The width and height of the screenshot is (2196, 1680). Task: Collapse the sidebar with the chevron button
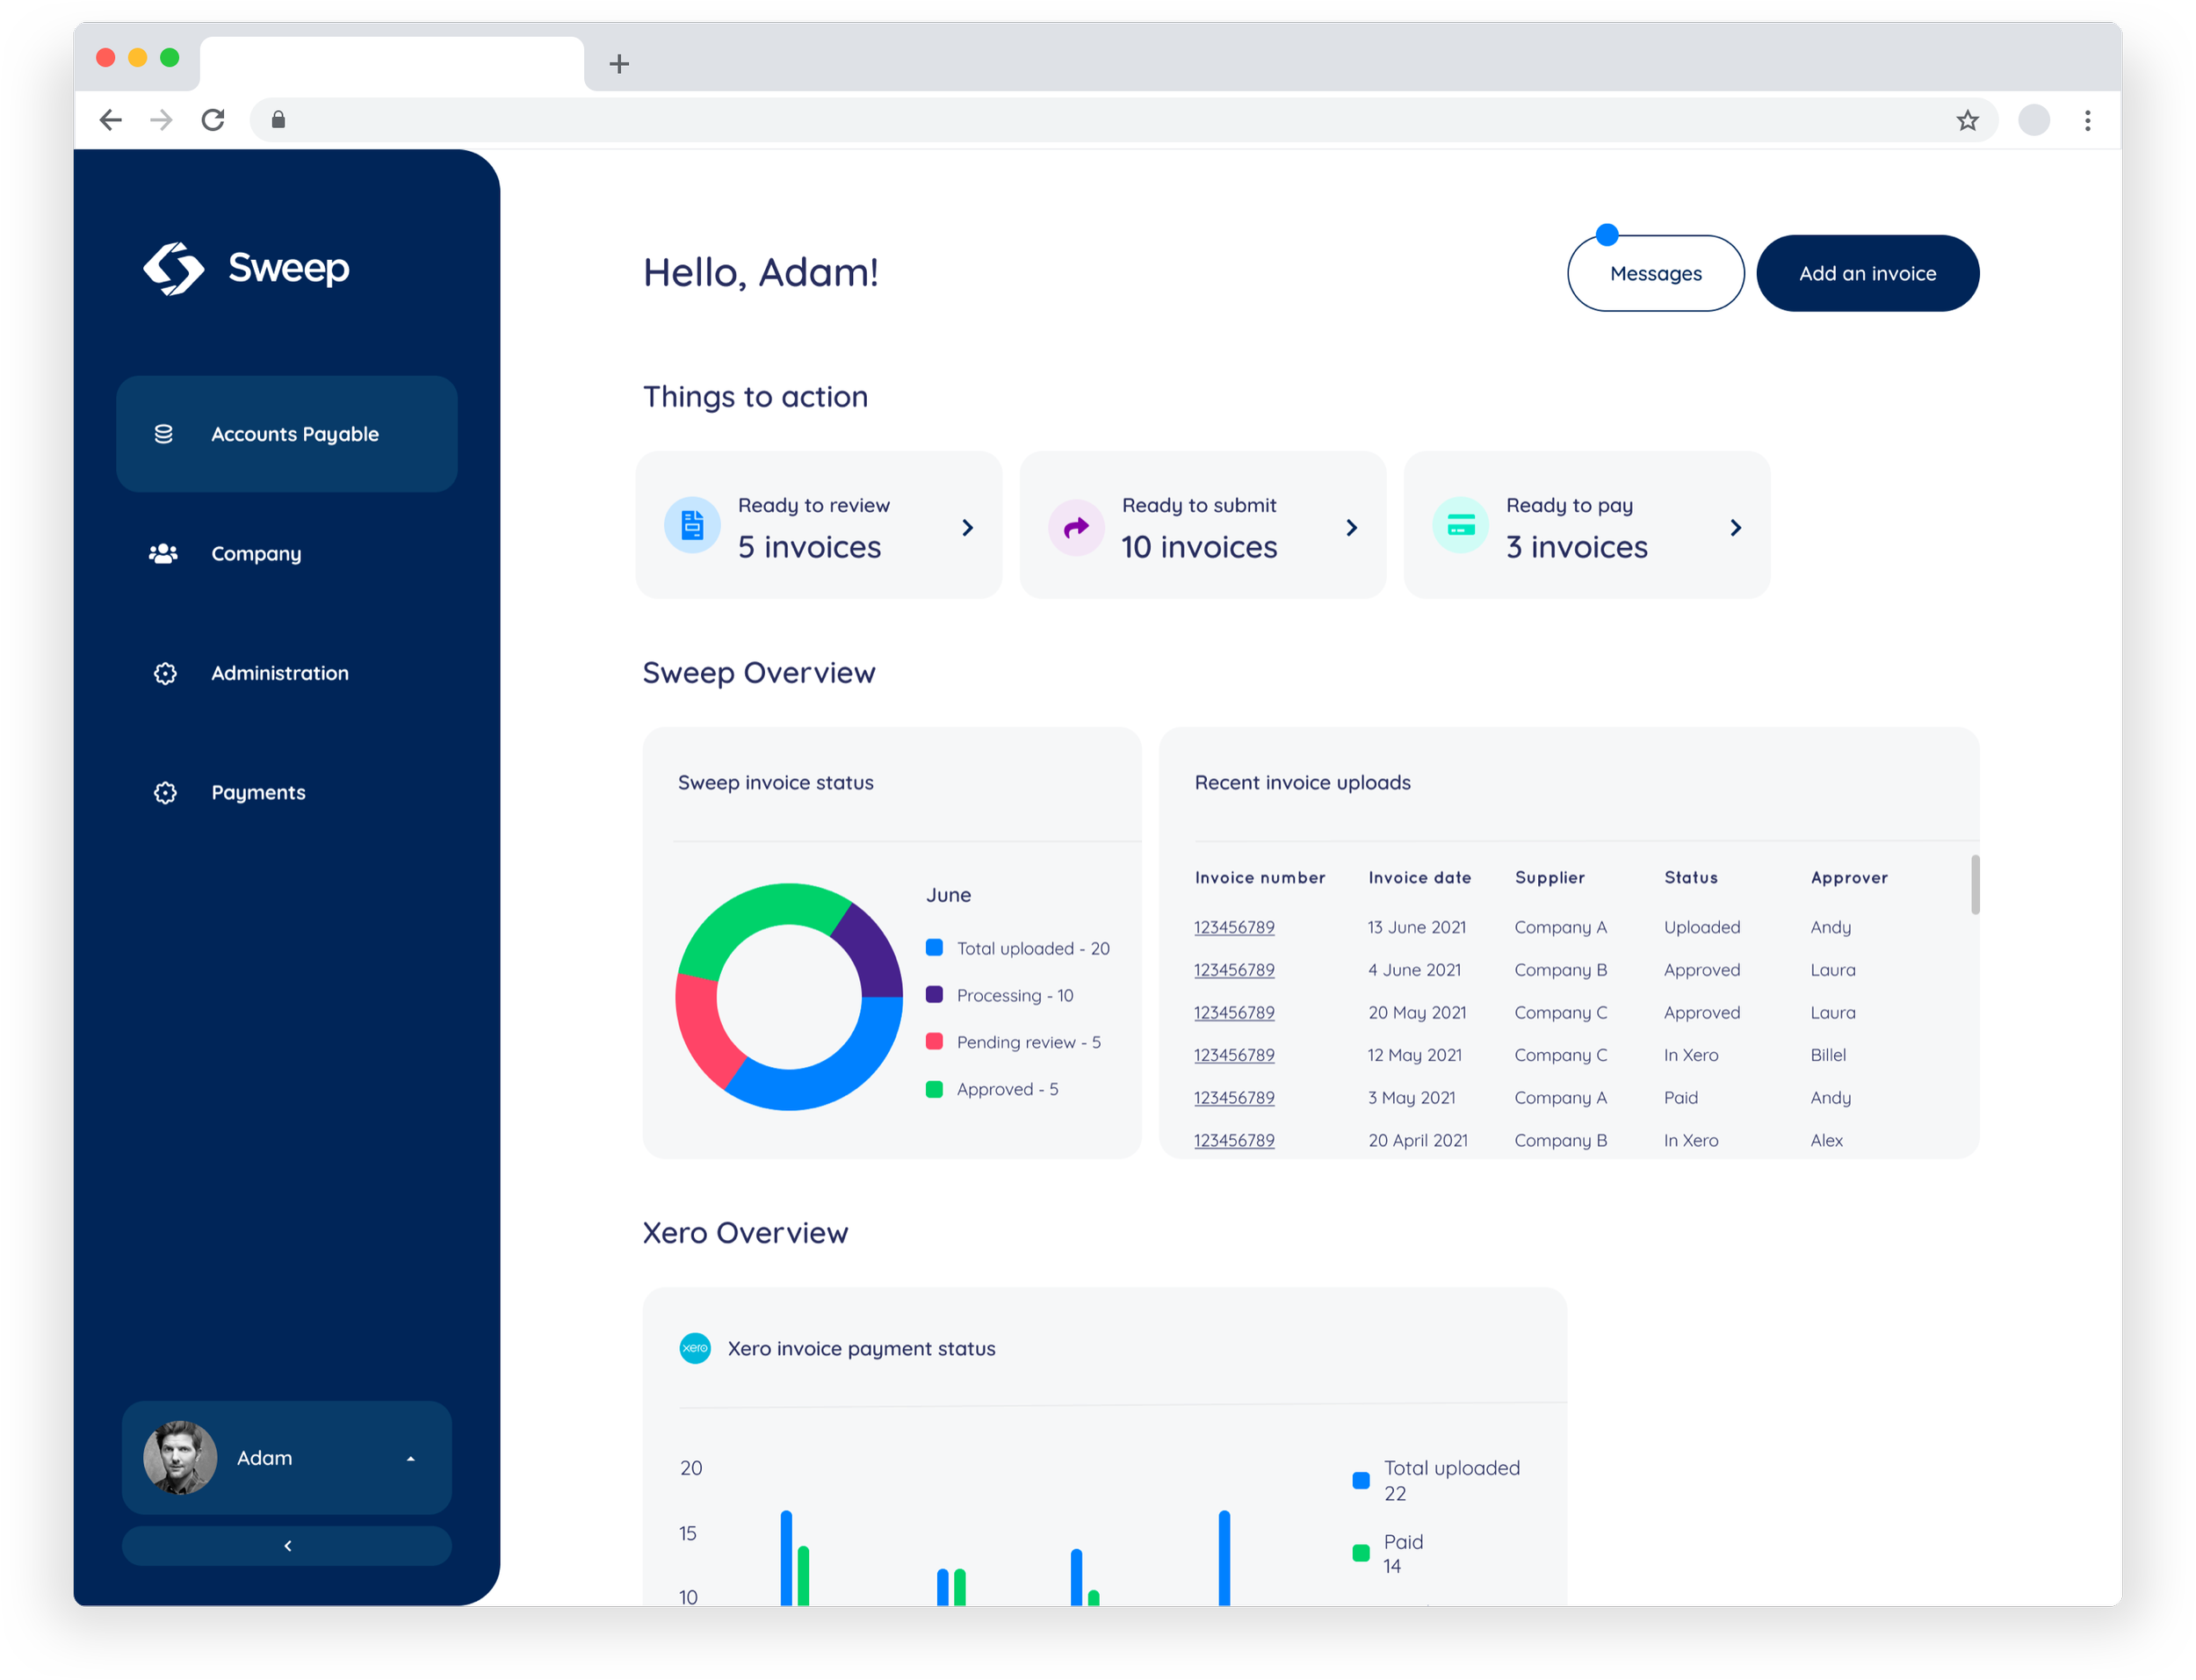(x=287, y=1546)
